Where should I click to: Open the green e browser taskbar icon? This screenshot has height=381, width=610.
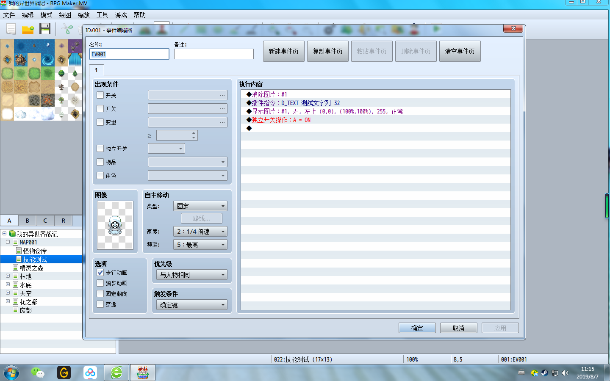[x=116, y=373]
